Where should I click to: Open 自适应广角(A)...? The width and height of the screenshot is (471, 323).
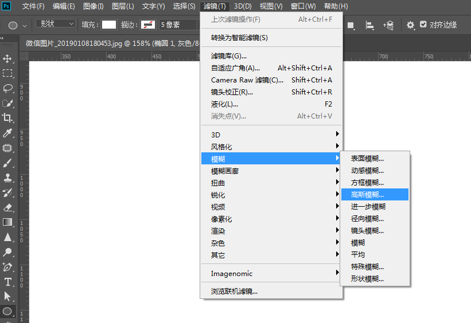271,68
